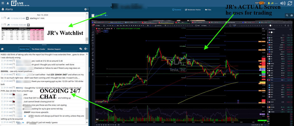Toggle hide all drawings eye icon
Image resolution: width=294 pixels, height=126 pixels.
click(93, 68)
